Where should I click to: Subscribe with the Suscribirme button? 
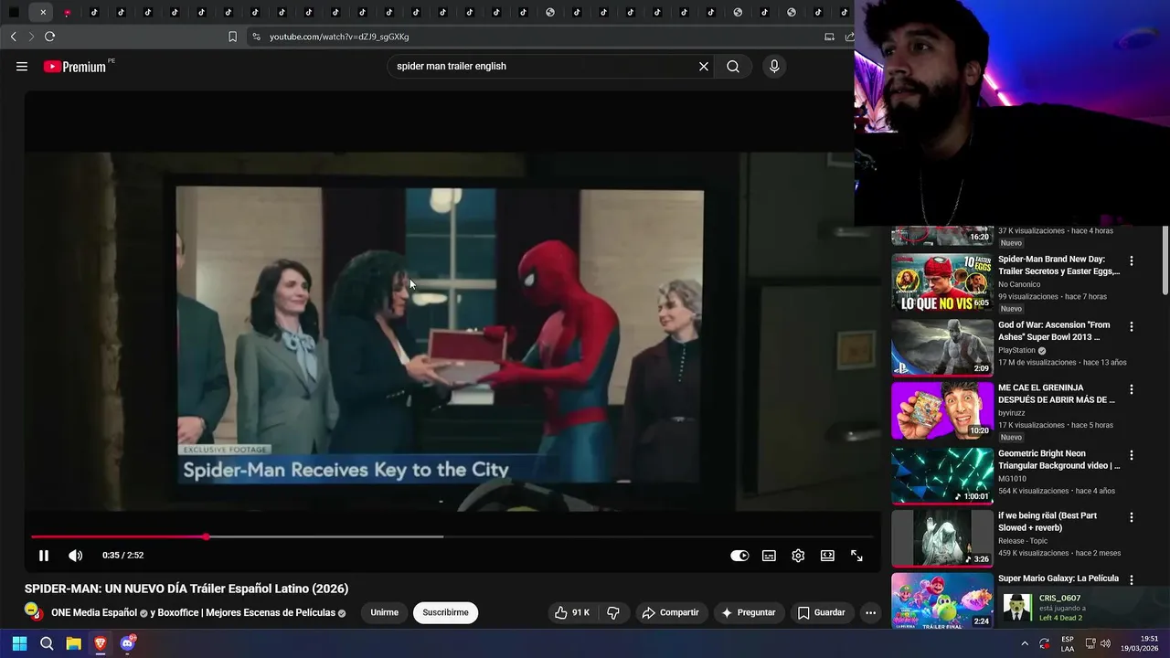pos(445,612)
